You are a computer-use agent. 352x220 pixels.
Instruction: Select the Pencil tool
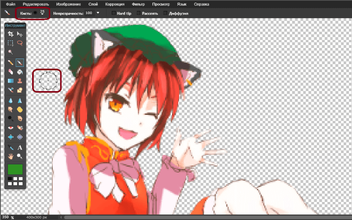pyautogui.click(x=11, y=63)
